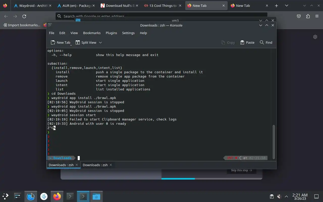This screenshot has width=323, height=202.
Task: Open Konsole File menu
Action: pyautogui.click(x=51, y=33)
